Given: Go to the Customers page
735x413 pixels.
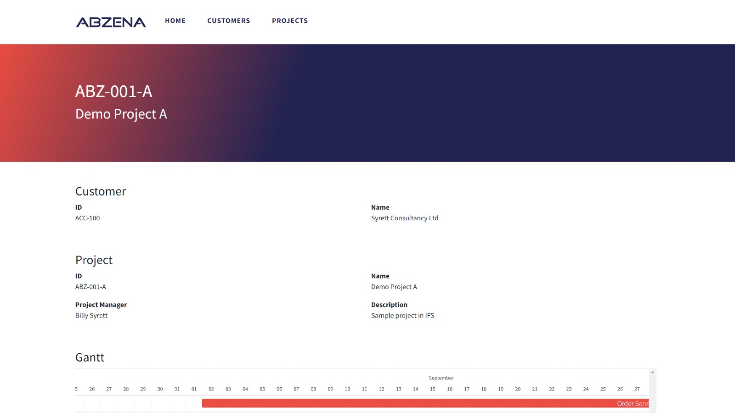Looking at the screenshot, I should click(x=228, y=21).
